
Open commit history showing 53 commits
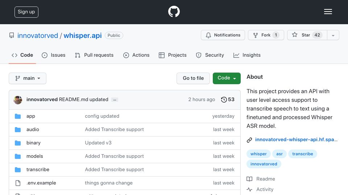(x=228, y=100)
